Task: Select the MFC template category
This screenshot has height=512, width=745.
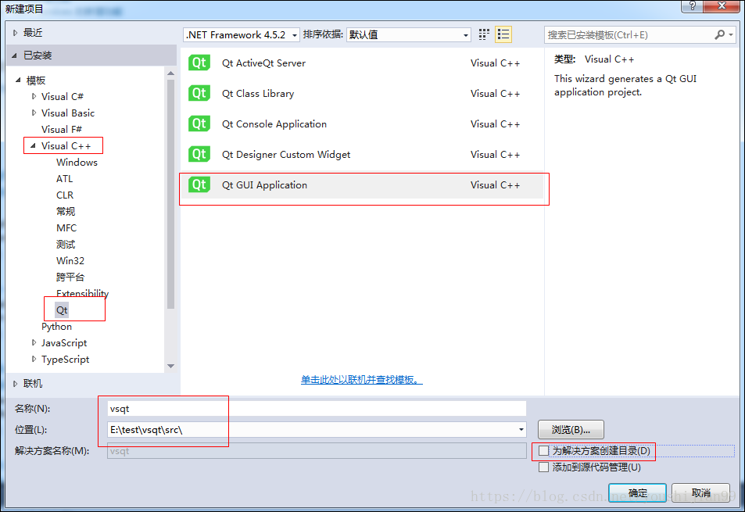Action: click(66, 228)
